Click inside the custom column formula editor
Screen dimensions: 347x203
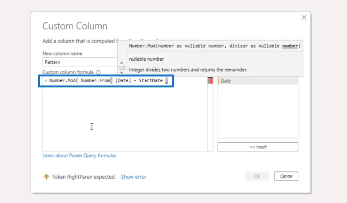125,114
